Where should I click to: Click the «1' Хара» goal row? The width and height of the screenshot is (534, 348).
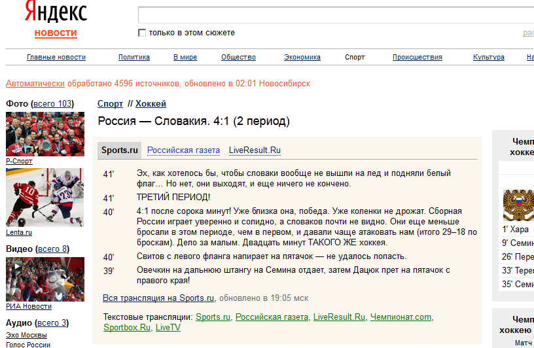point(516,230)
